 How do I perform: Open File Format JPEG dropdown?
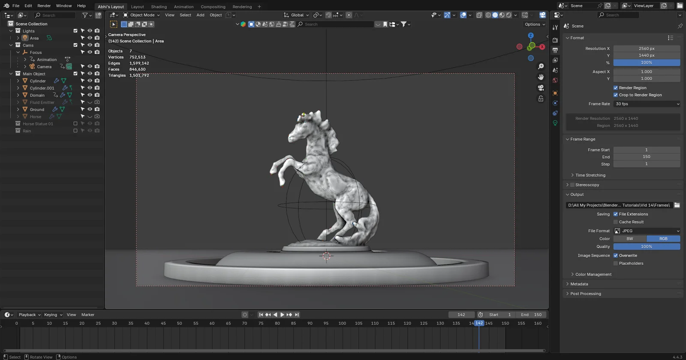(x=647, y=231)
